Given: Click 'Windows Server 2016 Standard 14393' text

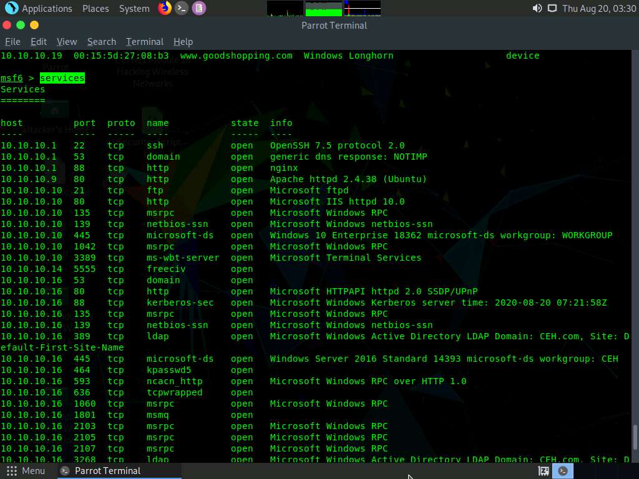Looking at the screenshot, I should (365, 359).
